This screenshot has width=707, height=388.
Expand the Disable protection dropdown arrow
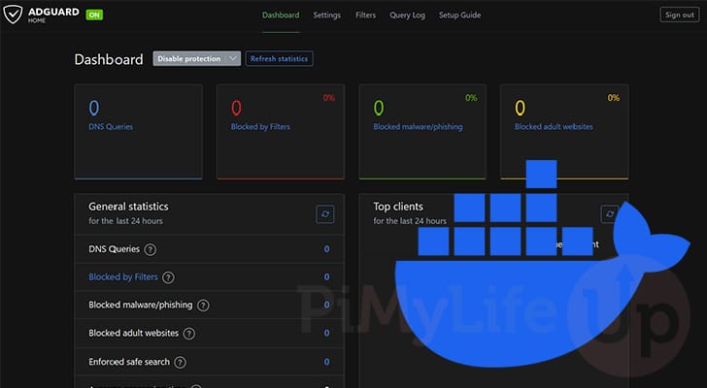pyautogui.click(x=233, y=58)
